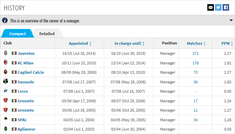
Task: Open the SPAL club link
Action: [22, 120]
